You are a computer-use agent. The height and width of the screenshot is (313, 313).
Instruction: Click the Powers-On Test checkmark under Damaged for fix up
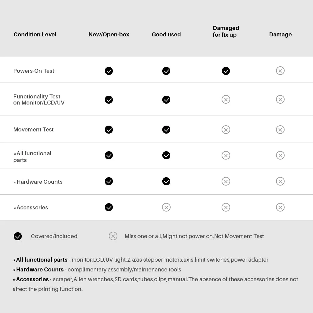click(226, 71)
